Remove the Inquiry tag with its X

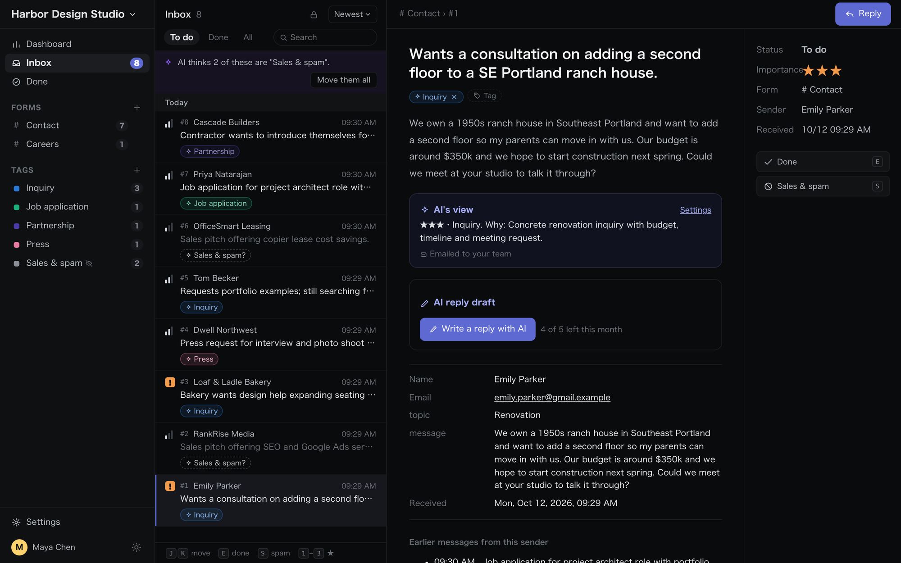pos(454,97)
